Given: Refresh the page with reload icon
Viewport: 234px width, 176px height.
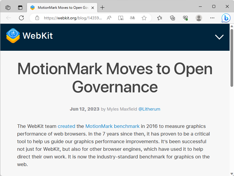Looking at the screenshot, I should tap(21, 18).
